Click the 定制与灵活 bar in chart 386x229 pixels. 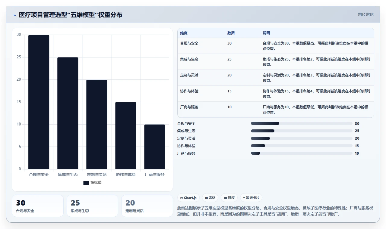coord(97,124)
